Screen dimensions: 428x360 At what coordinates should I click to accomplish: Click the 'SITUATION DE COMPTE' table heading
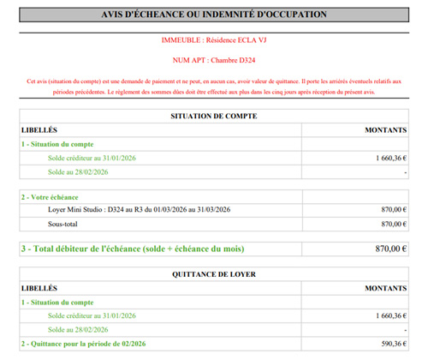tap(214, 117)
